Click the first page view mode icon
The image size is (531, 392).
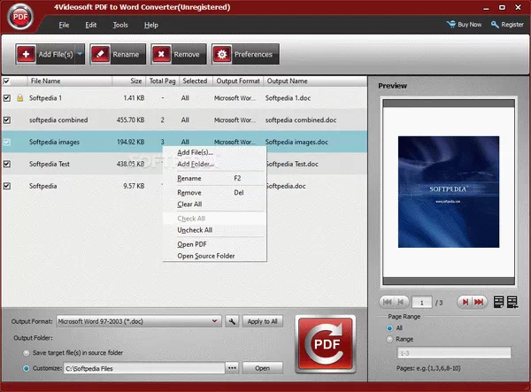pos(498,302)
